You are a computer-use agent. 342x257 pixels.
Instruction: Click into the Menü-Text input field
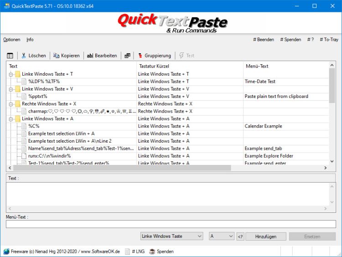click(x=171, y=224)
